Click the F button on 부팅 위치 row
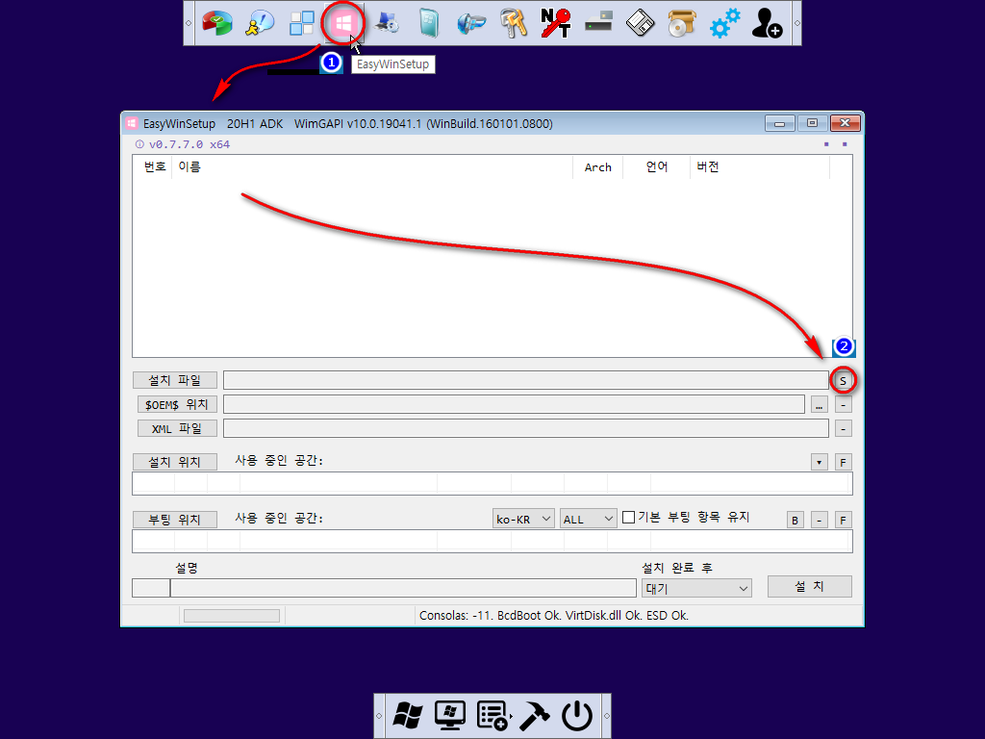985x739 pixels. point(843,520)
